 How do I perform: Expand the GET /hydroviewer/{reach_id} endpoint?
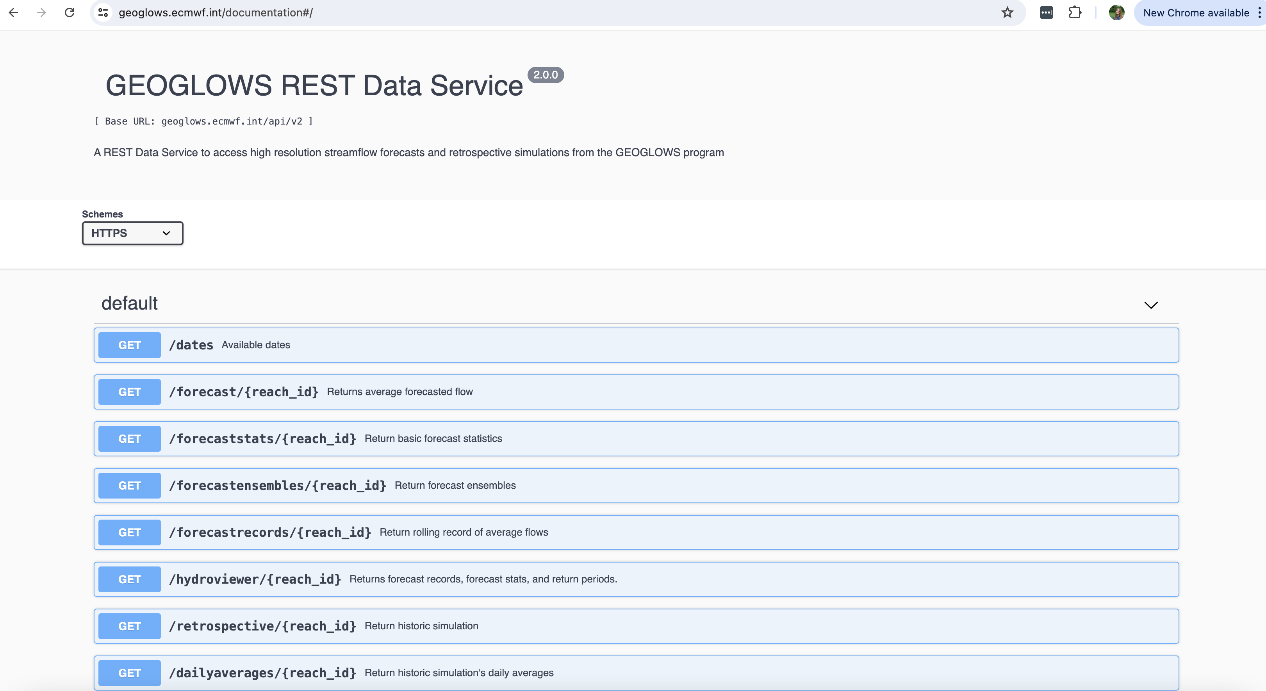tap(636, 579)
